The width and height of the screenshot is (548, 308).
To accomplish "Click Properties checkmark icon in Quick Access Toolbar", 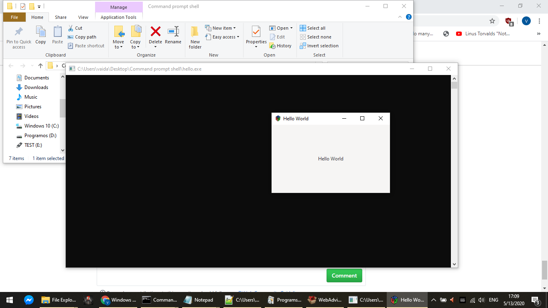I will tap(23, 6).
